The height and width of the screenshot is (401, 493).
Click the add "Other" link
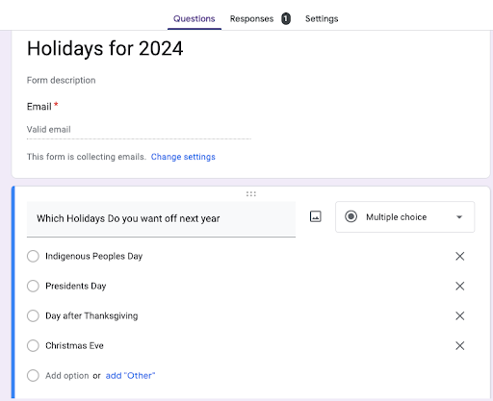(x=130, y=375)
